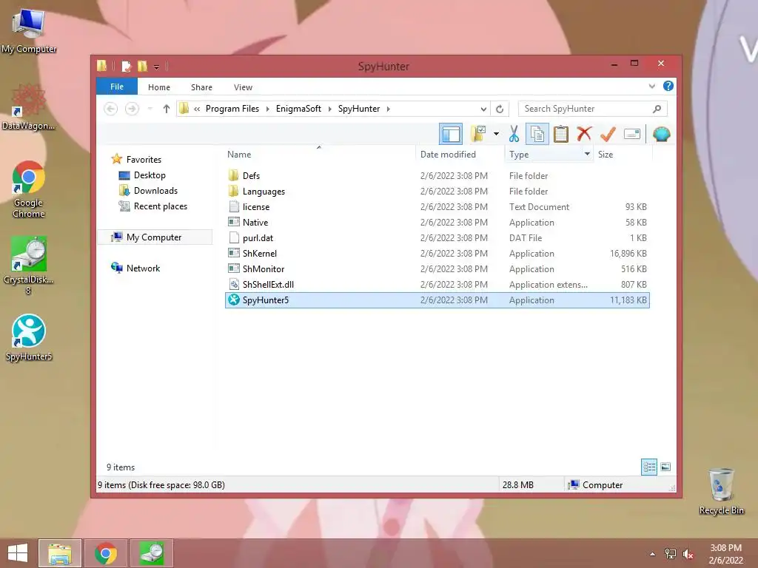
Task: Expand arrow after EnigmaSoft breadcrumb
Action: (329, 109)
